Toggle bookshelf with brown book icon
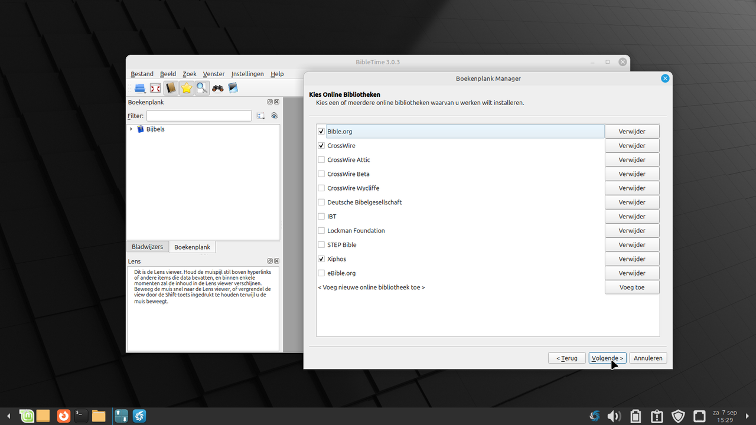This screenshot has height=425, width=756. pos(171,89)
